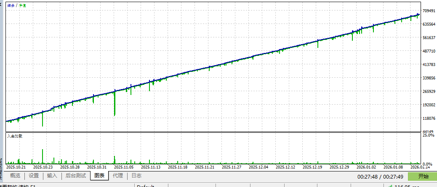Click the 2026.01.08 date label
The image size is (437, 187).
tap(393, 167)
